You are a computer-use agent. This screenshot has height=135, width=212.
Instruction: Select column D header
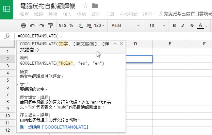135,44
